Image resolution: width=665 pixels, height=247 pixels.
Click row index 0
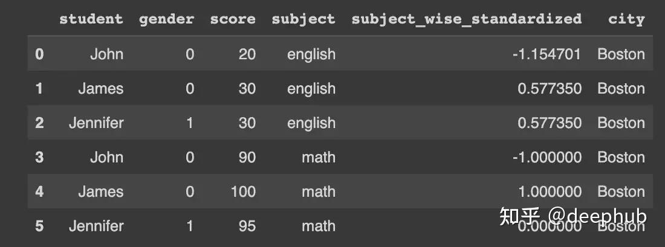tap(39, 54)
